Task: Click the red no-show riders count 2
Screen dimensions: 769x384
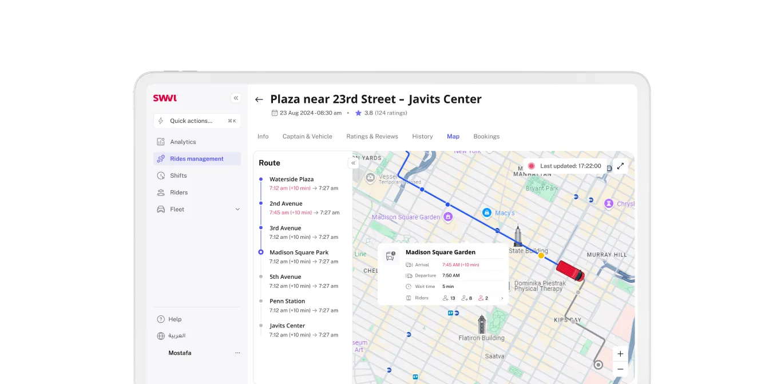Action: [x=483, y=298]
